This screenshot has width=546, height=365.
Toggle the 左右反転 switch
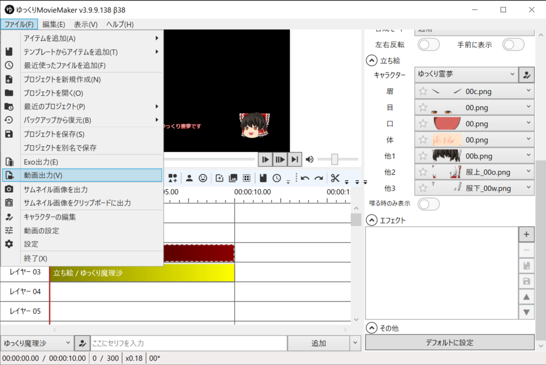429,45
